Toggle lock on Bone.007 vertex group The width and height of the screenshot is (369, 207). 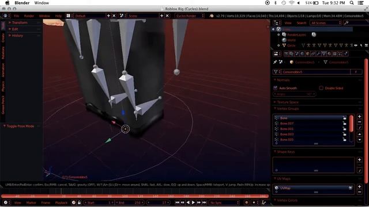345,124
